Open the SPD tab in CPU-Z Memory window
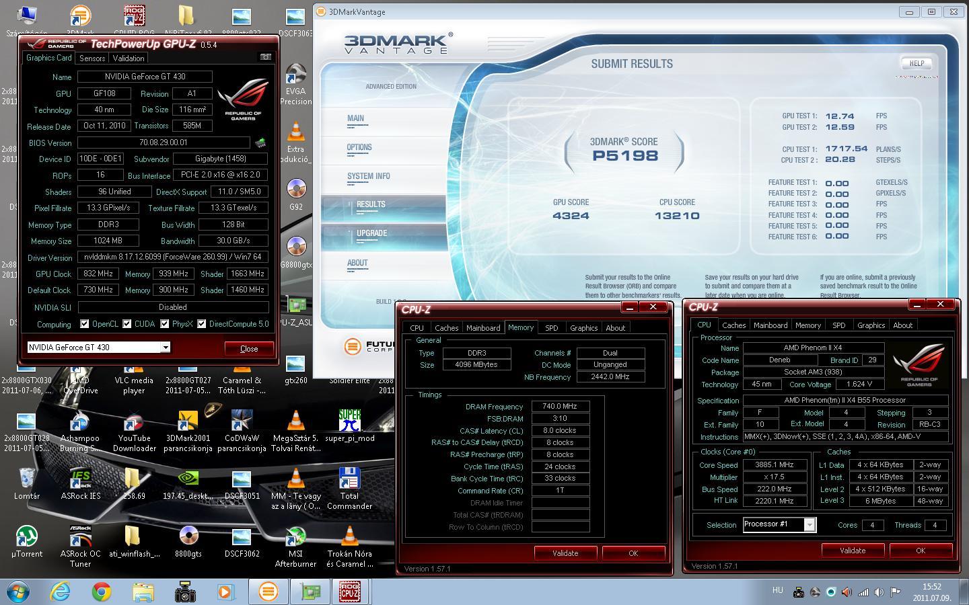This screenshot has height=605, width=969. click(x=551, y=328)
